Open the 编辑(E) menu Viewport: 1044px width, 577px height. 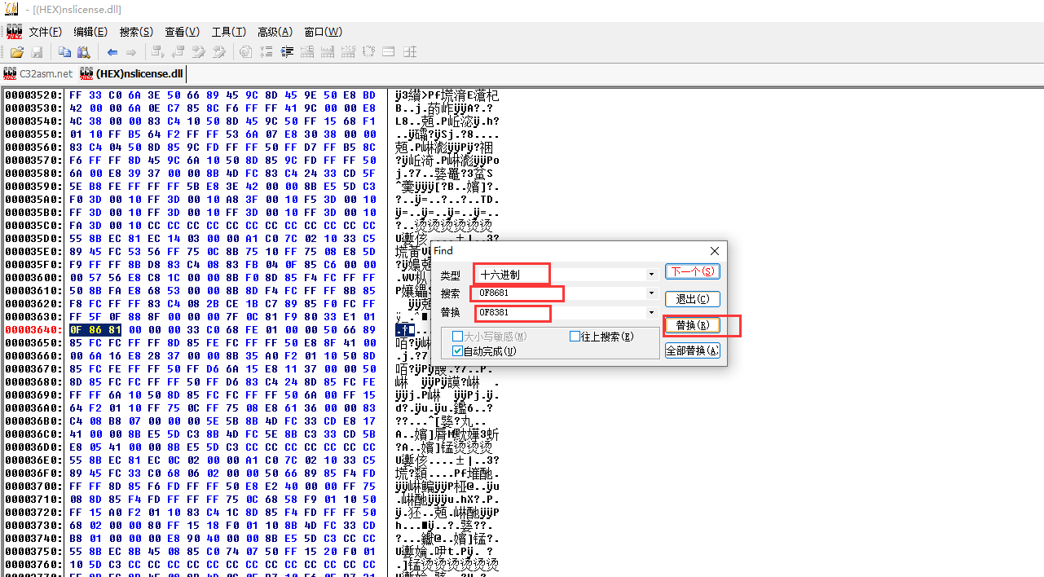[x=90, y=32]
